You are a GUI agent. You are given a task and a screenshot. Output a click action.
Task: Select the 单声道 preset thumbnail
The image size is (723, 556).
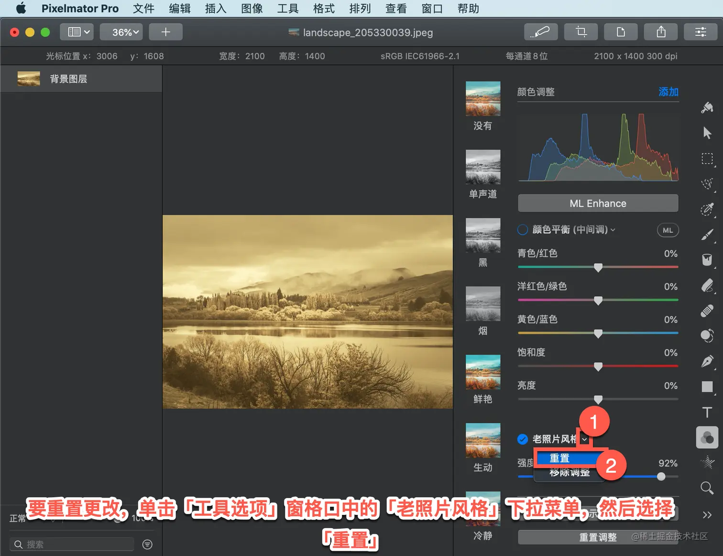(483, 167)
